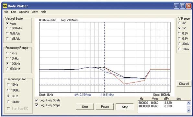The height and width of the screenshot is (117, 193).
Task: Click the Top: 2.00Vrms label
Action: (x=69, y=20)
